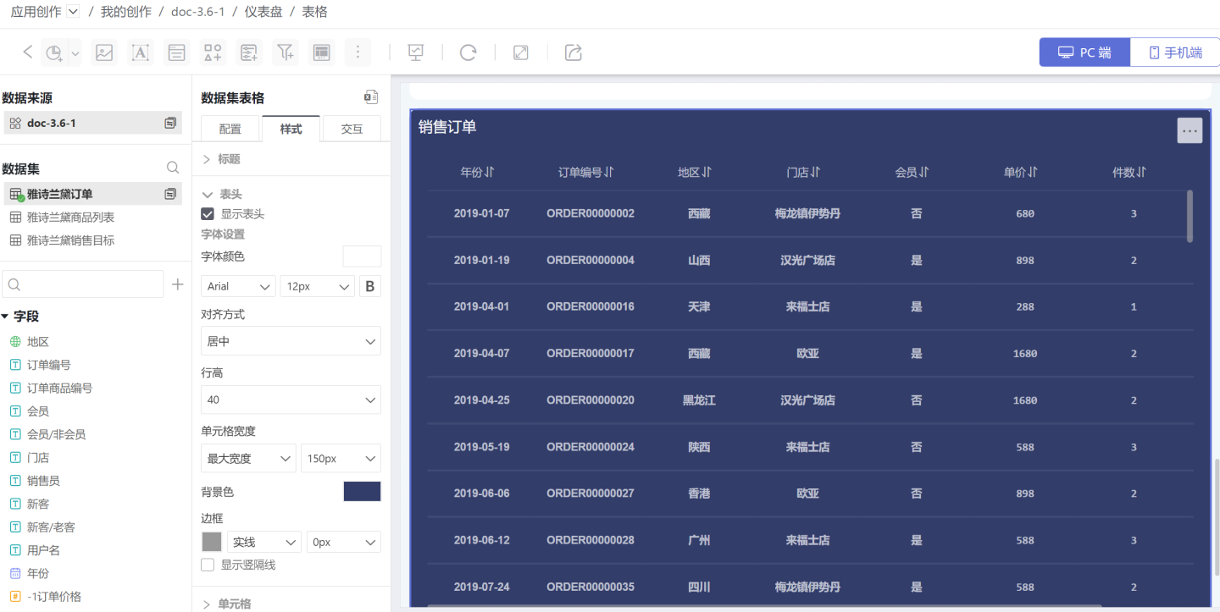Viewport: 1220px width, 612px height.
Task: Open the 对齐方式 dropdown showing 居中
Action: click(291, 341)
